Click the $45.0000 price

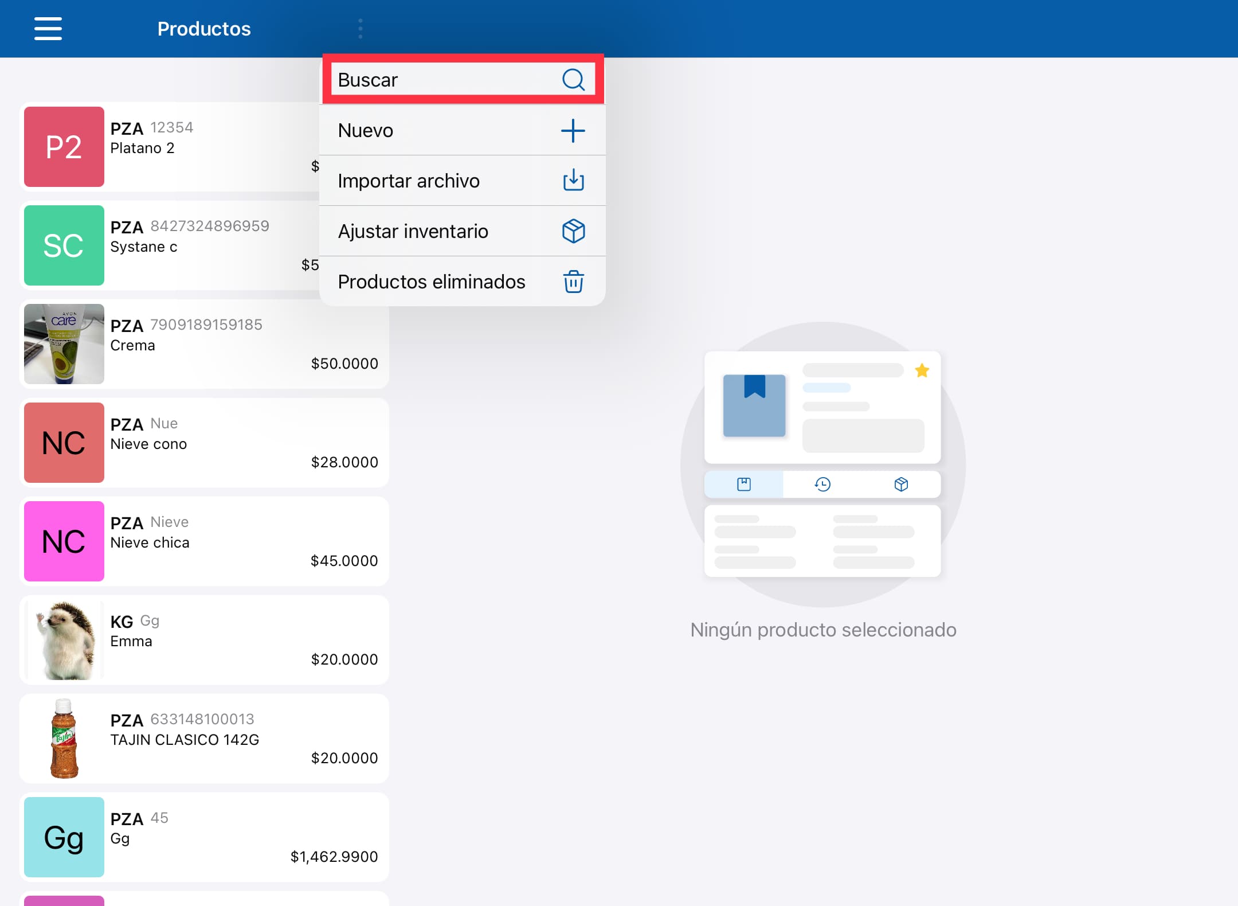[344, 561]
